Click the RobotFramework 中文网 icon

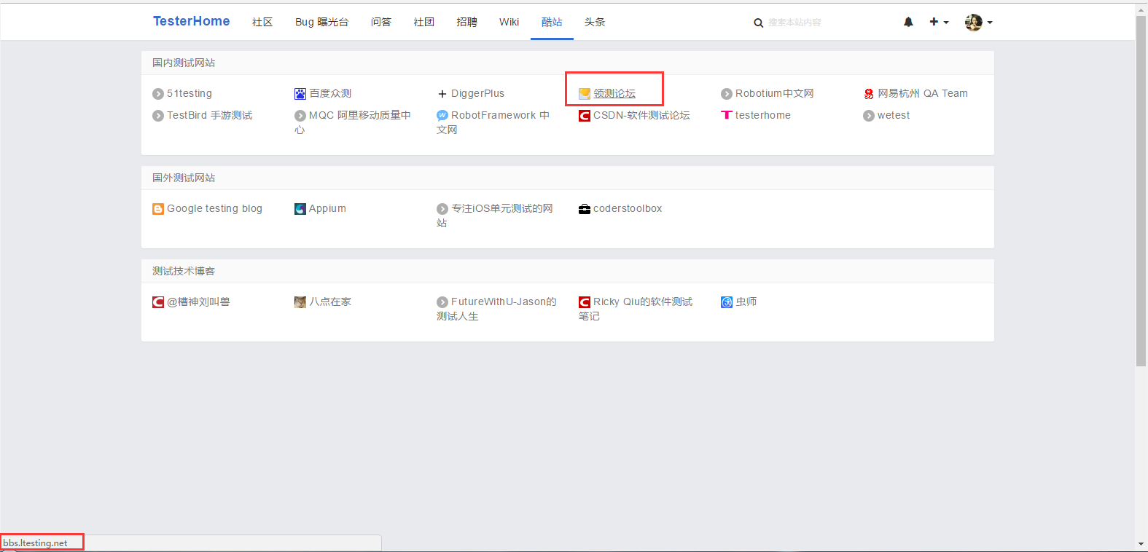(442, 115)
